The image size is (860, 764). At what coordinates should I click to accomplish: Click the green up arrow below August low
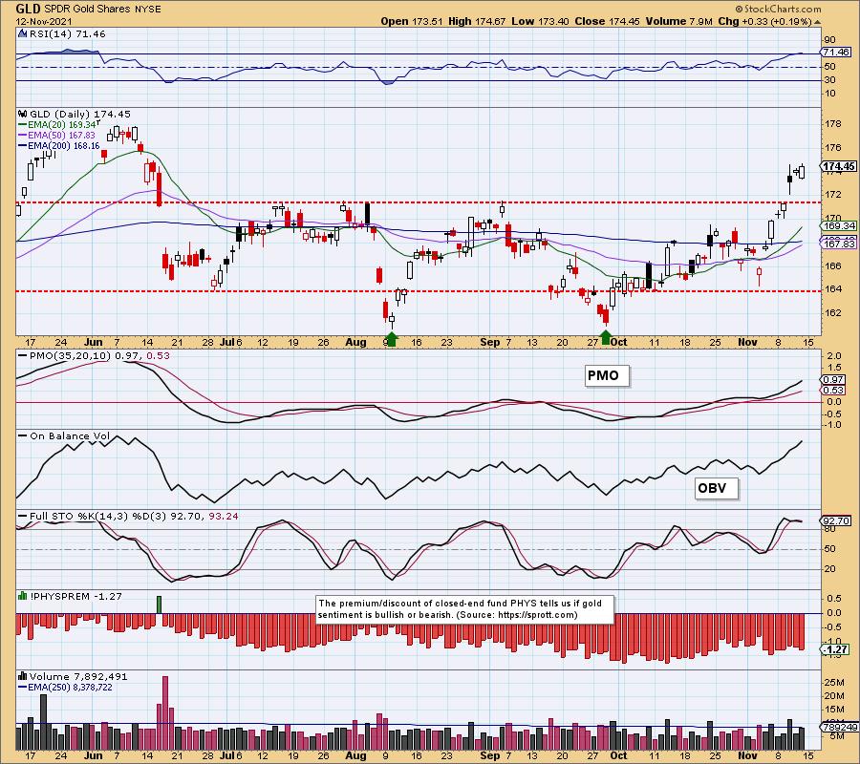[391, 339]
